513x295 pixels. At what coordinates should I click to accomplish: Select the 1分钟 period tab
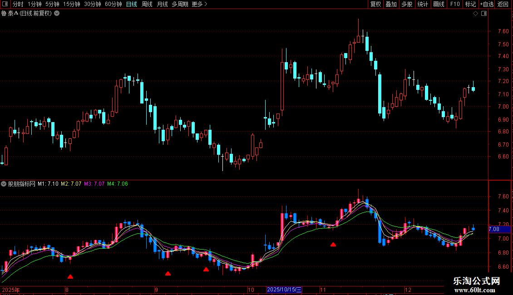click(x=35, y=4)
